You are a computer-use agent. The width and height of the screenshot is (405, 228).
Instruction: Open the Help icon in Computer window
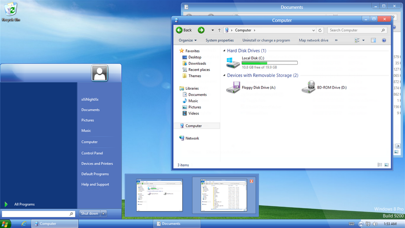point(384,40)
